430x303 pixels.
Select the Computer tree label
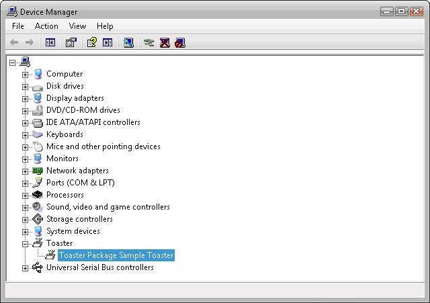64,74
